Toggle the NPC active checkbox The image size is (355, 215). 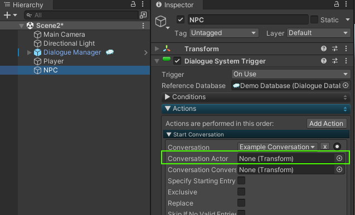pos(180,19)
